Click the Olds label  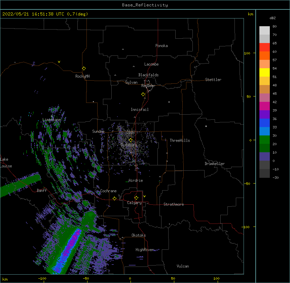131,132
